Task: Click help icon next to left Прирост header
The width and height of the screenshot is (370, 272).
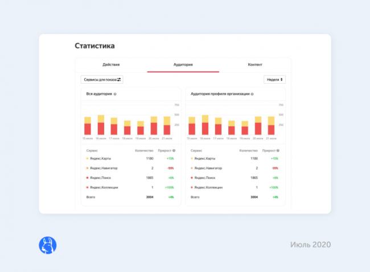Action: pyautogui.click(x=174, y=150)
